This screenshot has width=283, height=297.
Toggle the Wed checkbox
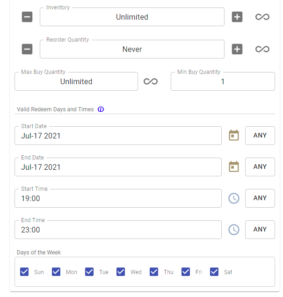[x=121, y=272]
